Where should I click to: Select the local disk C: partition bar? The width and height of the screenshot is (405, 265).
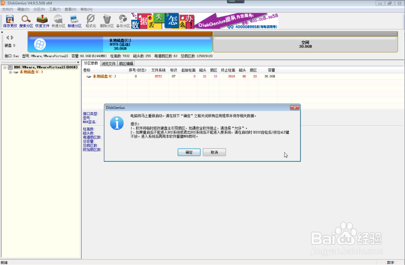[120, 42]
